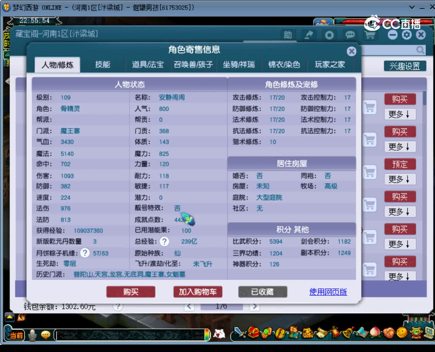Go to the previous listing page arrow
Screen dimensions: 435x352
coord(189,306)
